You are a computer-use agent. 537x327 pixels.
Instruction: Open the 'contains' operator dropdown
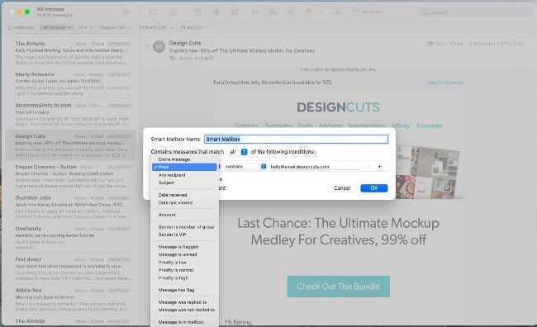(245, 167)
